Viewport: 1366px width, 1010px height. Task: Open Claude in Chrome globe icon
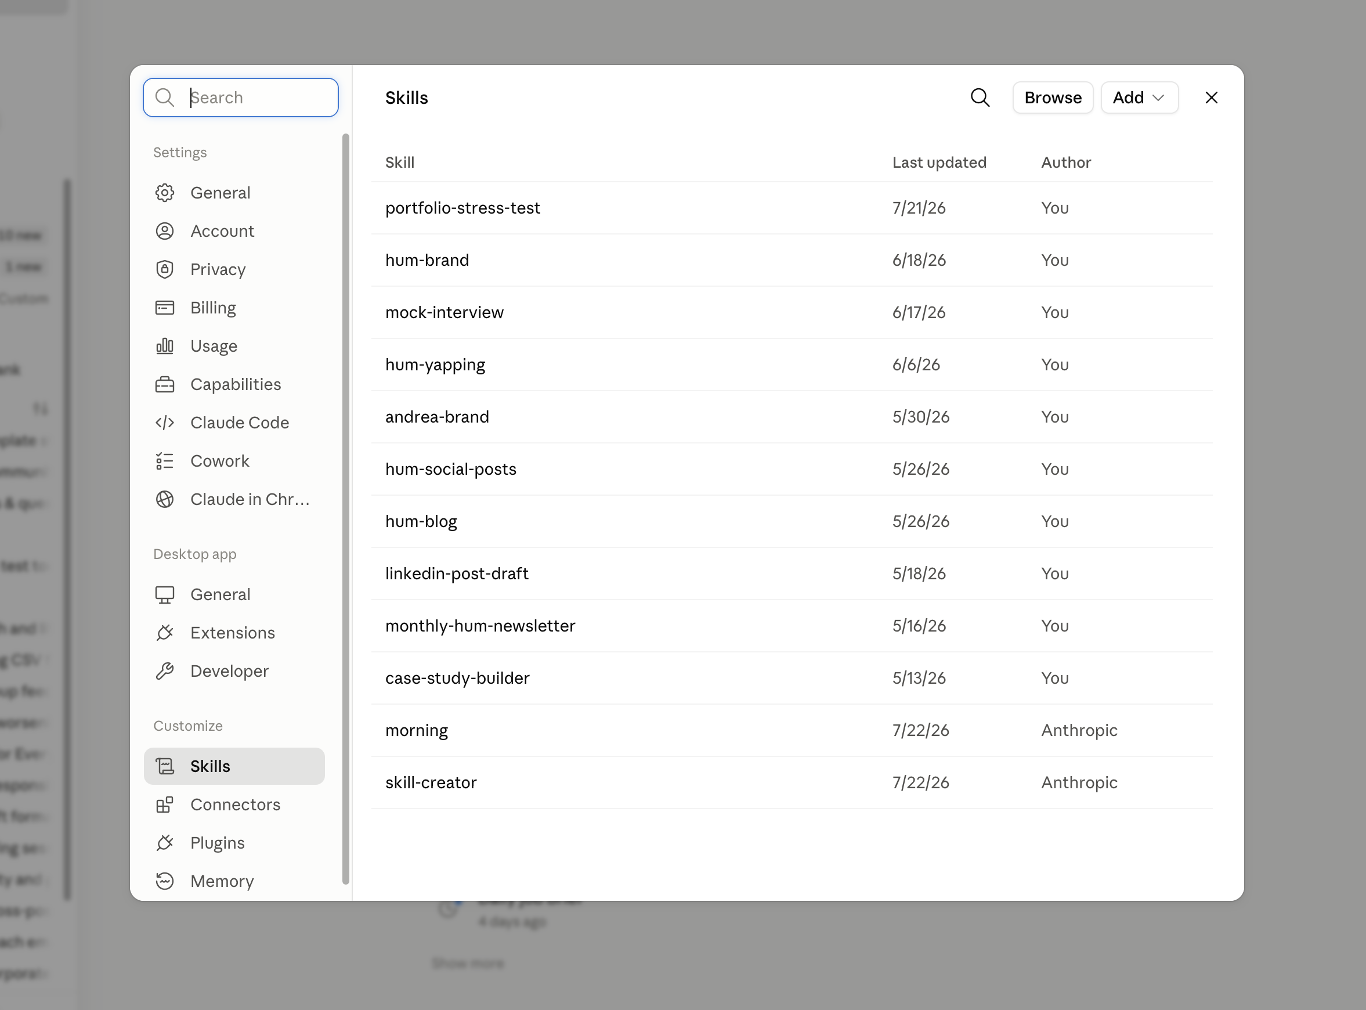[x=164, y=500]
